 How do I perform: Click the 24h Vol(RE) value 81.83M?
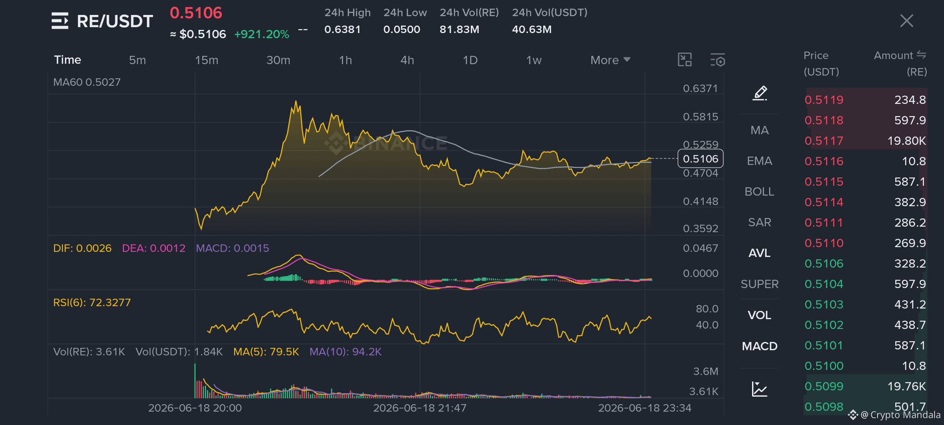click(459, 29)
